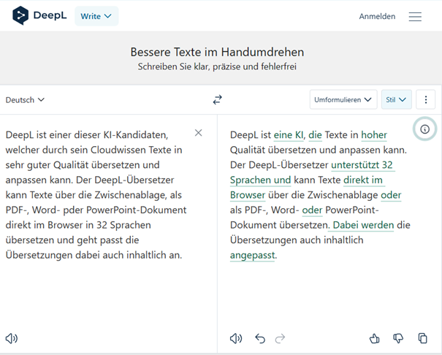Play improved text with speaker icon
The width and height of the screenshot is (442, 355).
tap(236, 338)
